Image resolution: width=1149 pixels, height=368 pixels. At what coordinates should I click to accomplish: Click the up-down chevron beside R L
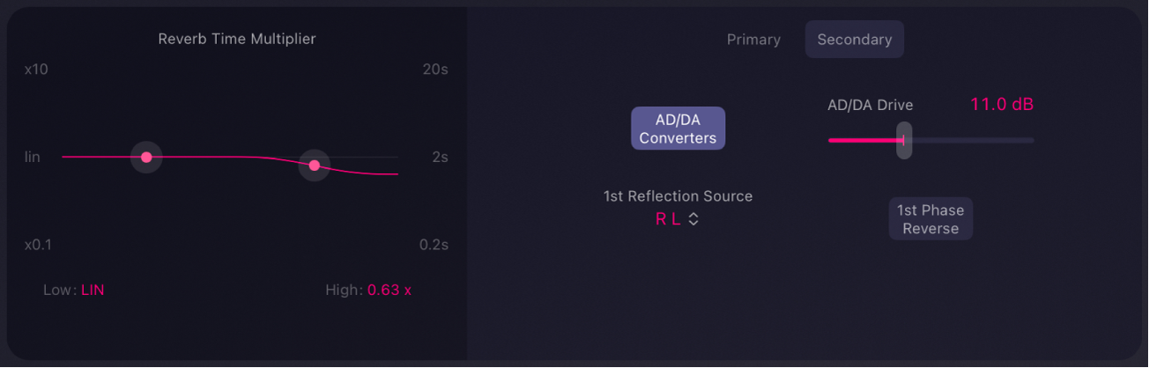click(693, 219)
